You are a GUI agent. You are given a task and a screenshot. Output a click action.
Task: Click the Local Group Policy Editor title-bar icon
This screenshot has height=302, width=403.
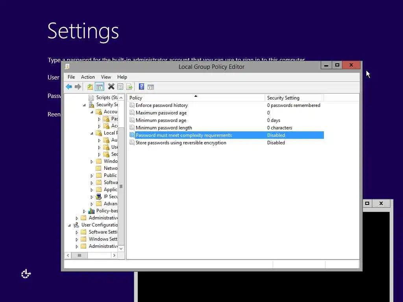click(x=67, y=67)
